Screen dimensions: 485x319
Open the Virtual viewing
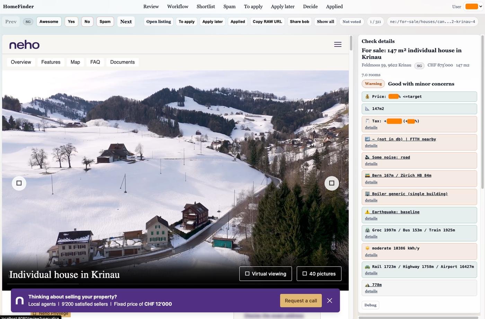(x=265, y=274)
